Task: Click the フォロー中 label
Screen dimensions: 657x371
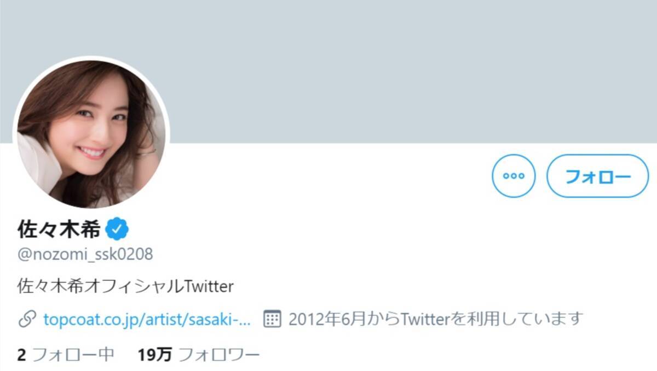Action: click(x=73, y=355)
